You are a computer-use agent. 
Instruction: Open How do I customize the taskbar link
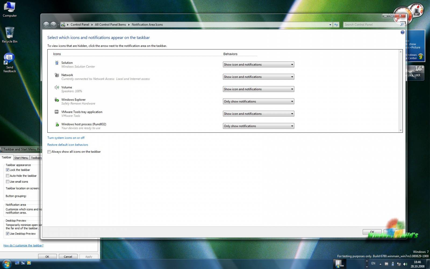tap(23, 245)
